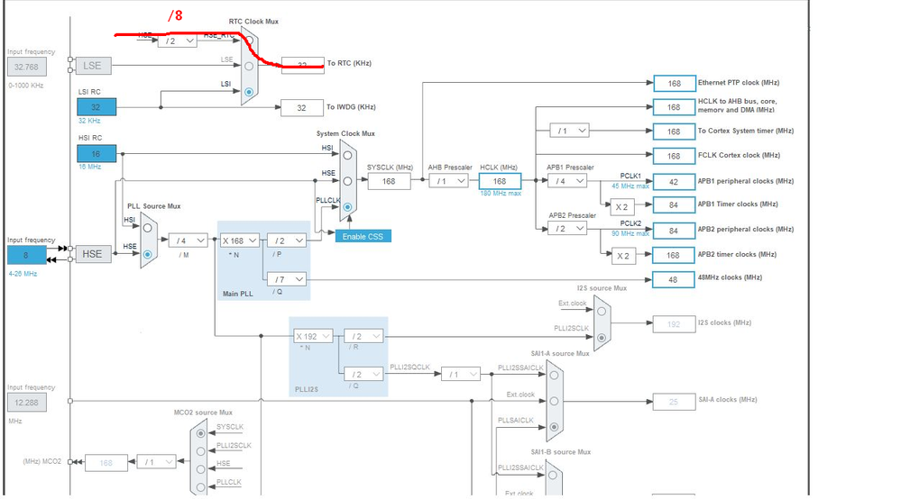The width and height of the screenshot is (901, 499).
Task: Edit the 12.288 MHz input frequency field
Action: point(27,403)
